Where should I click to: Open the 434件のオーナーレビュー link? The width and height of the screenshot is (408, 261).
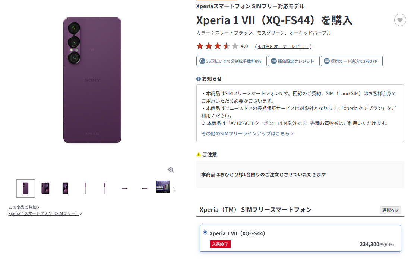(x=283, y=46)
